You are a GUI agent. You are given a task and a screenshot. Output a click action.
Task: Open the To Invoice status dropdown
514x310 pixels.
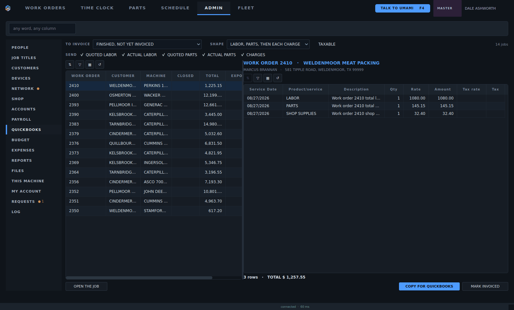point(147,44)
